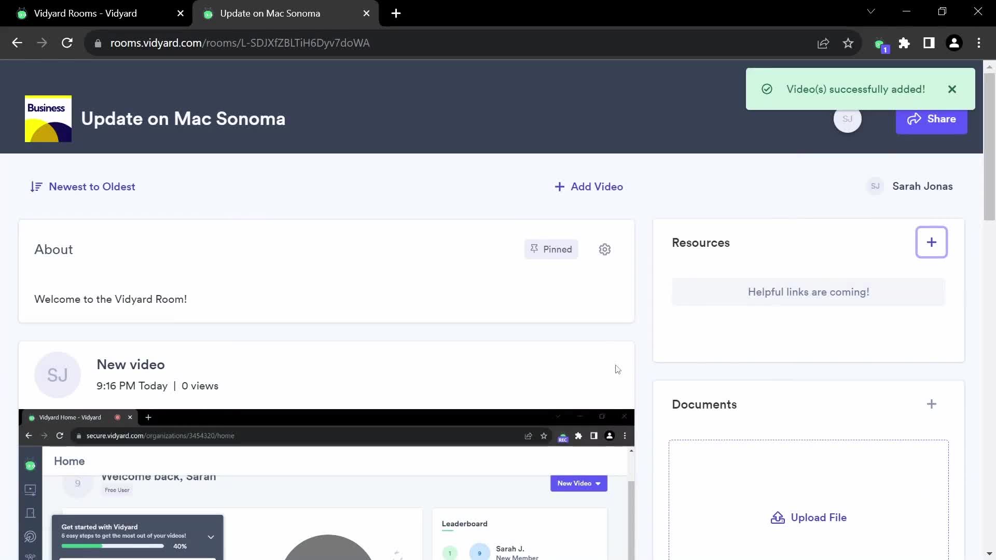The image size is (996, 560).
Task: Click Add Video
Action: pos(589,187)
